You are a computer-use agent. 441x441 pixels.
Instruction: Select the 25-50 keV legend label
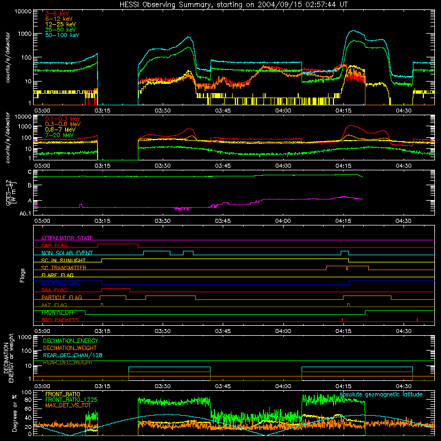[x=61, y=30]
